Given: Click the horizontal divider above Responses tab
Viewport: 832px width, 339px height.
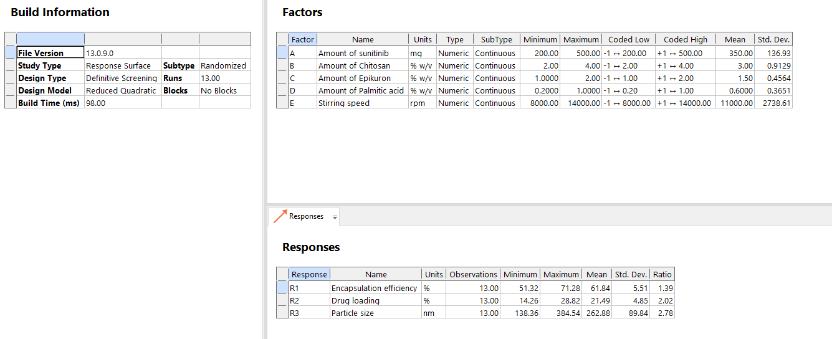Looking at the screenshot, I should (x=548, y=204).
